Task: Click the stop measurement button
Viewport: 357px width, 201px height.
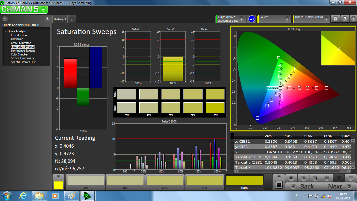Action: pos(291,178)
